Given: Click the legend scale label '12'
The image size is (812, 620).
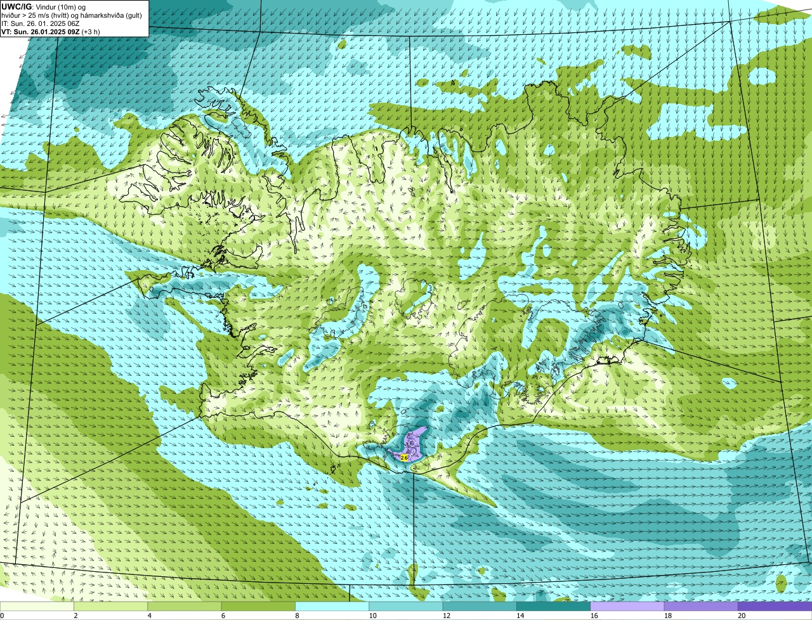Looking at the screenshot, I should tap(446, 616).
